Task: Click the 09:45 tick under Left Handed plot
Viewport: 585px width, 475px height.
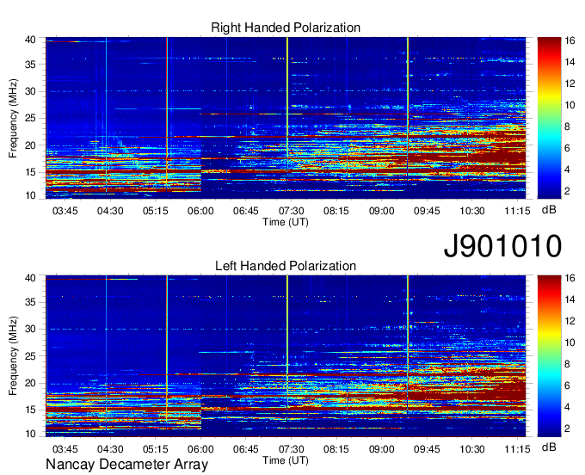Action: (427, 449)
